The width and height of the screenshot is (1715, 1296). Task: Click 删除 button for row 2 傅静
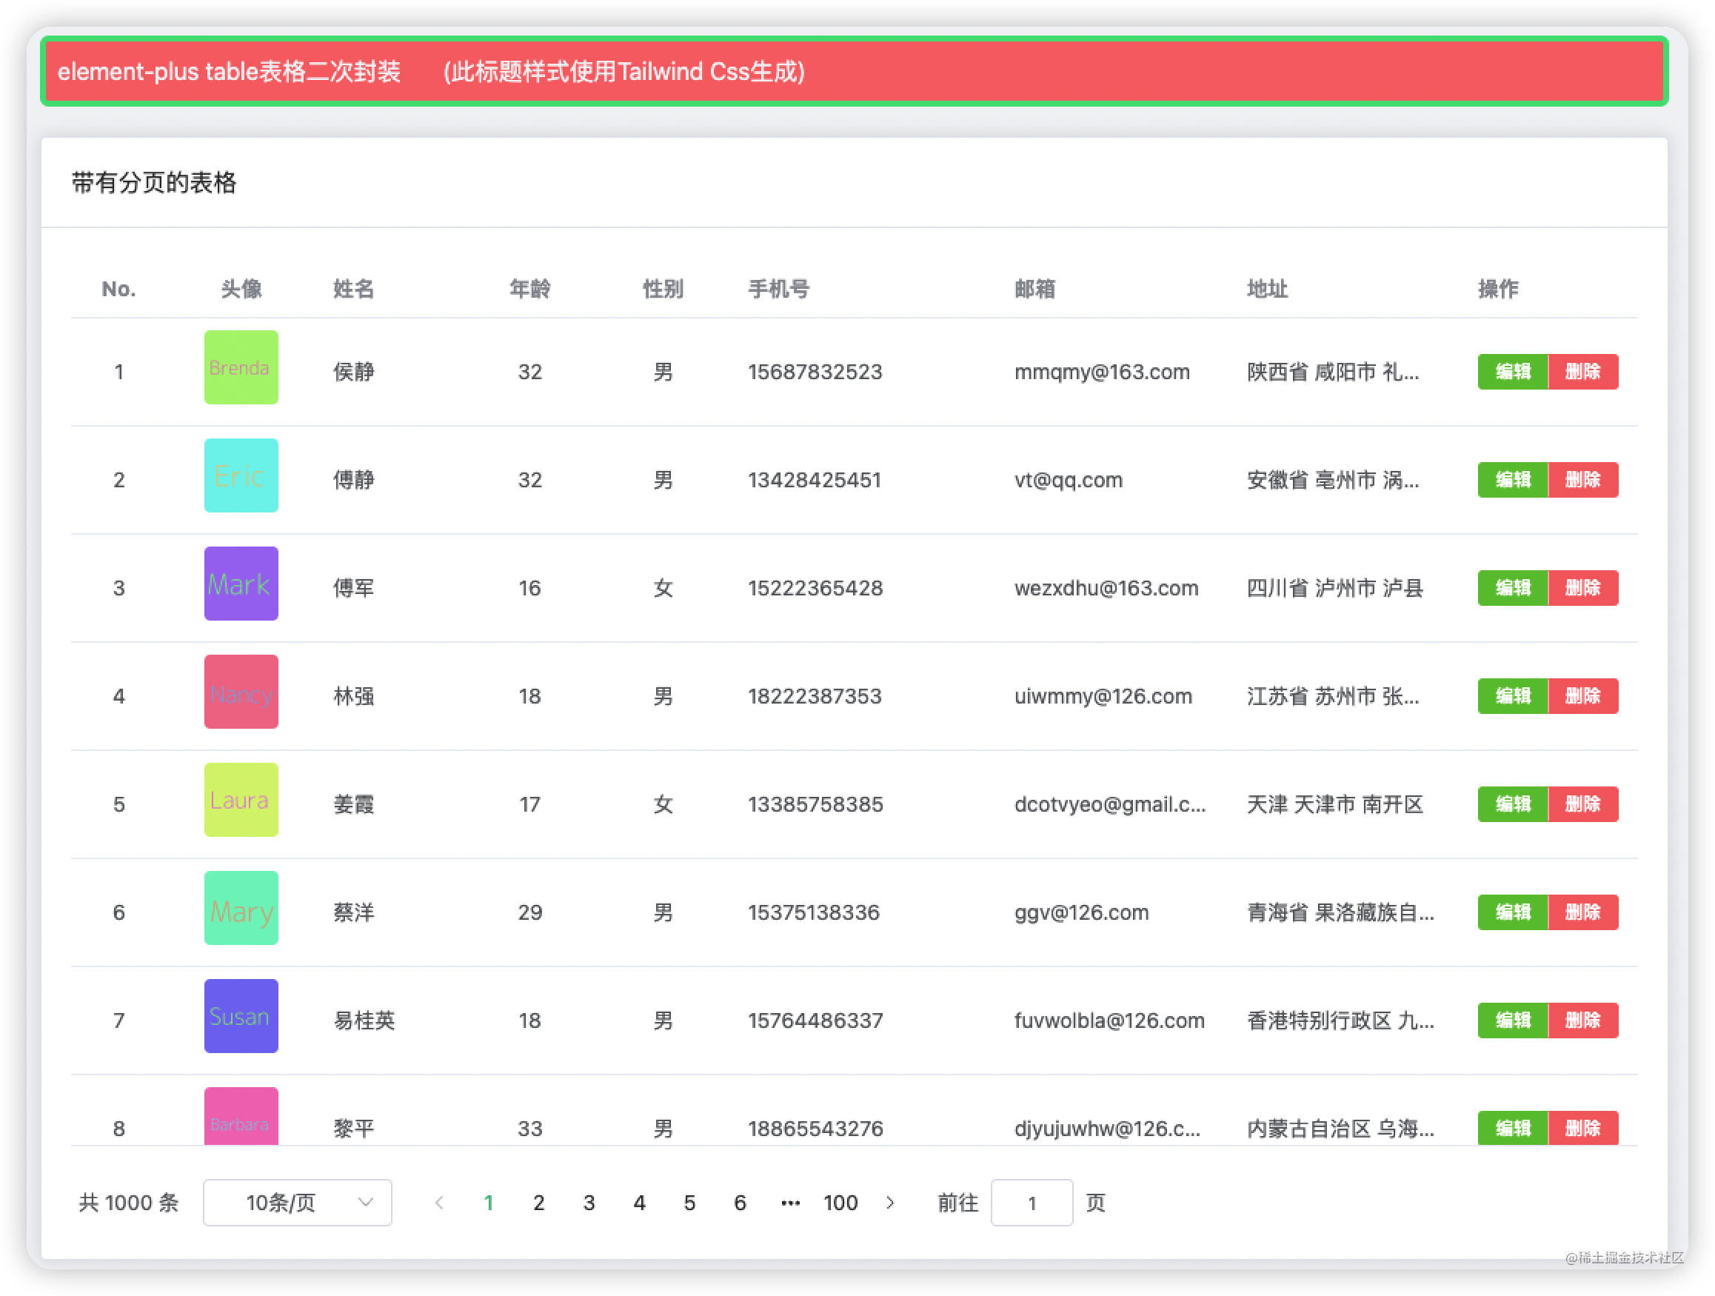point(1582,480)
